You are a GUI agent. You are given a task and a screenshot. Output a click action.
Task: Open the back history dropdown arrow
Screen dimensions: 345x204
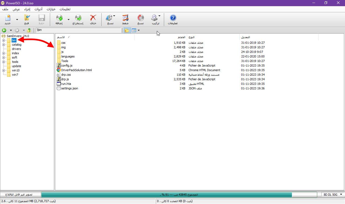pyautogui.click(x=11, y=30)
